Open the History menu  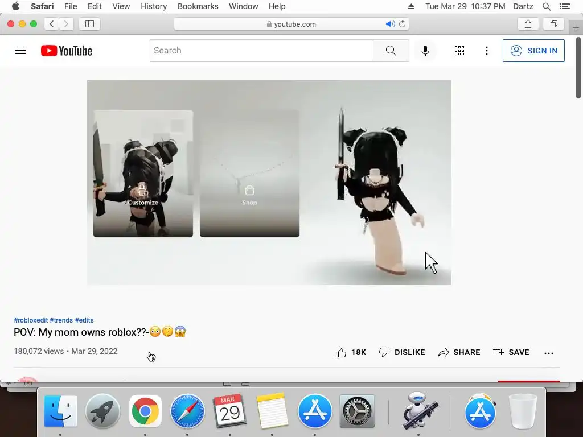(154, 6)
